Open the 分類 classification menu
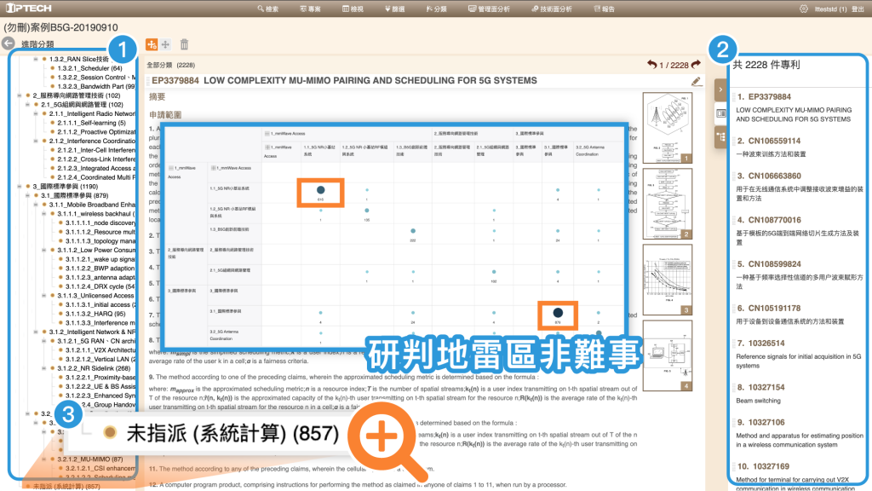Image resolution: width=872 pixels, height=491 pixels. (437, 9)
